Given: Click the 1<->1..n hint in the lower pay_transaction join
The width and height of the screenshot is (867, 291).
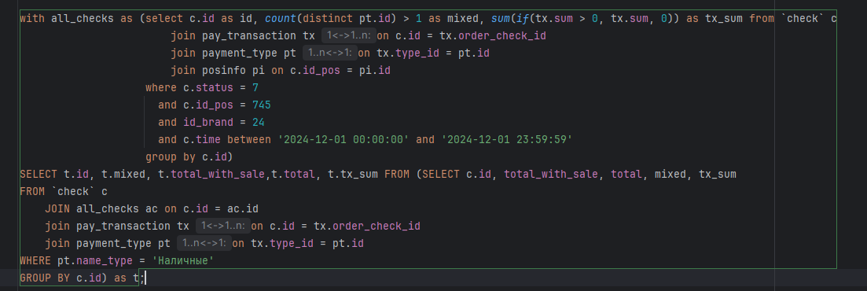Looking at the screenshot, I should [222, 226].
